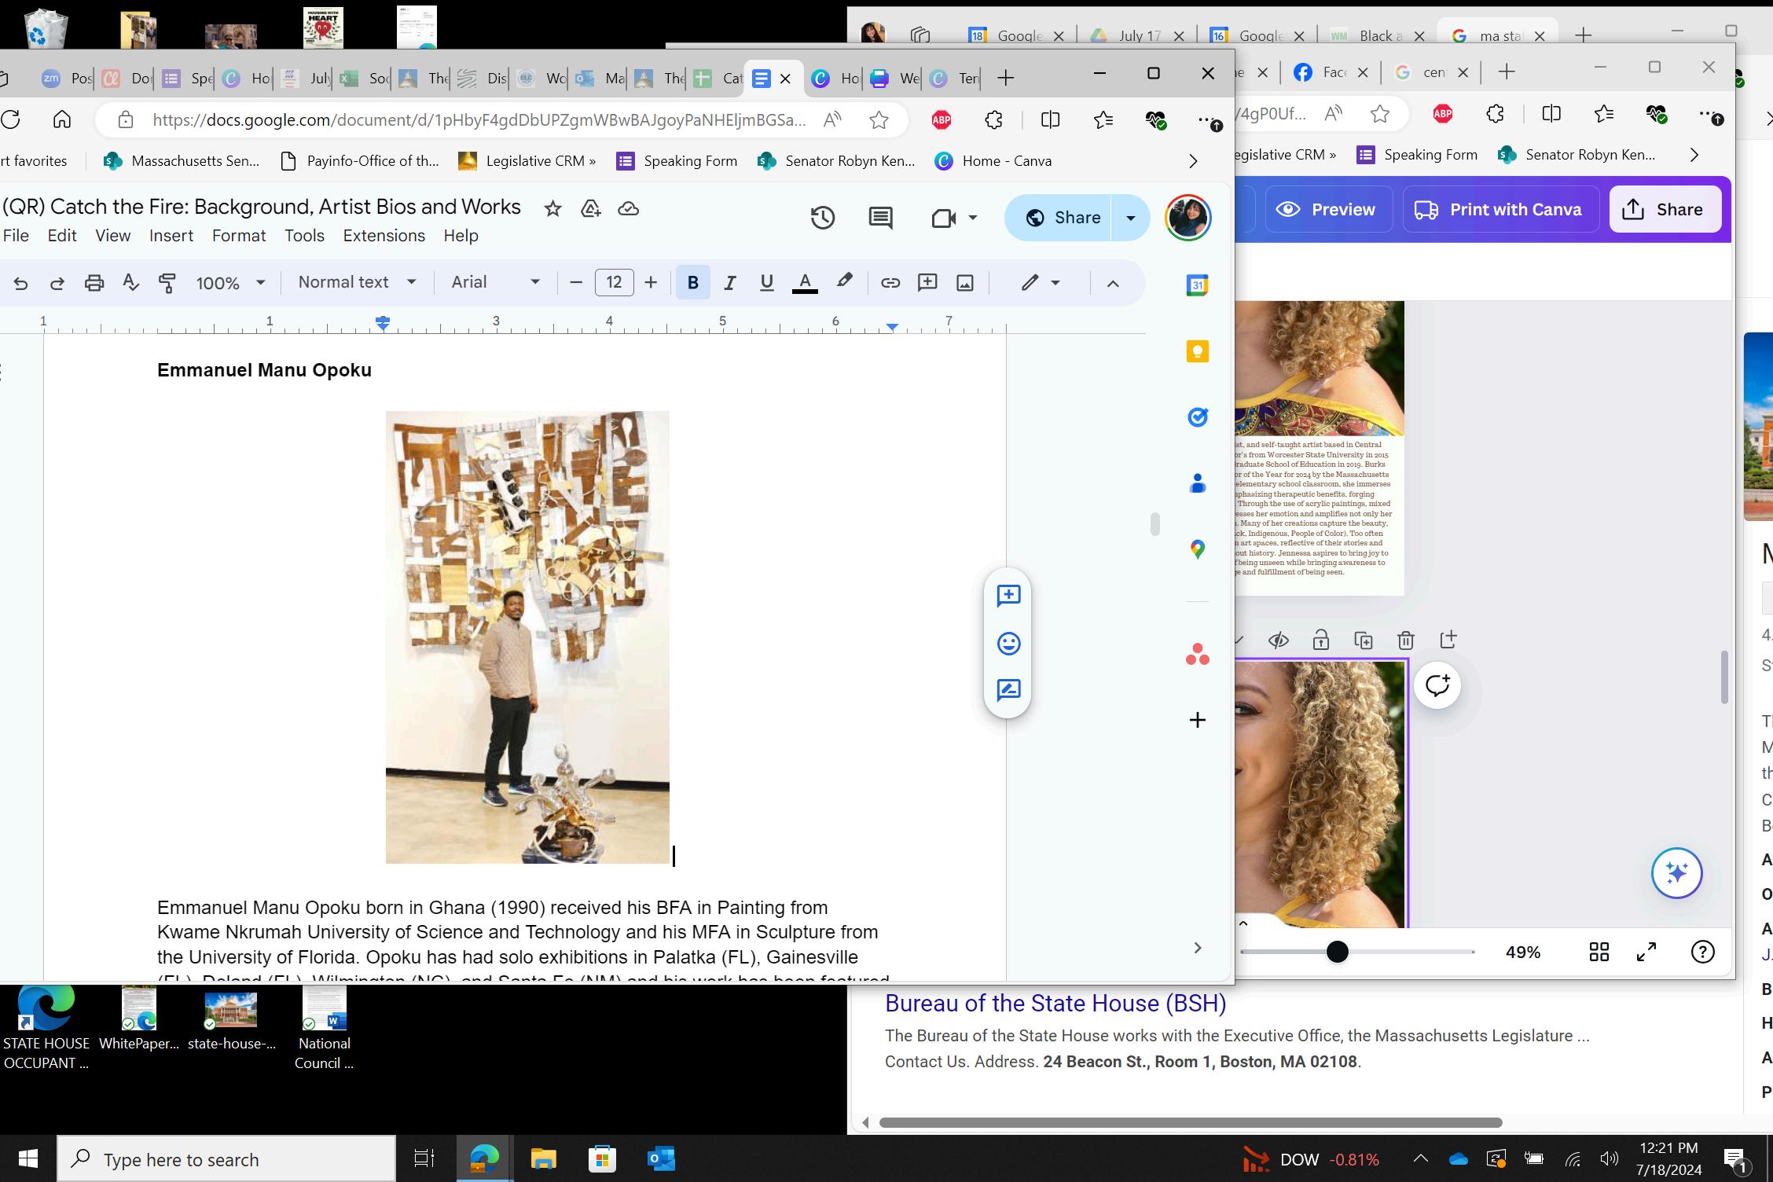Expand the Arial font dropdown
This screenshot has height=1182, width=1773.
[495, 282]
